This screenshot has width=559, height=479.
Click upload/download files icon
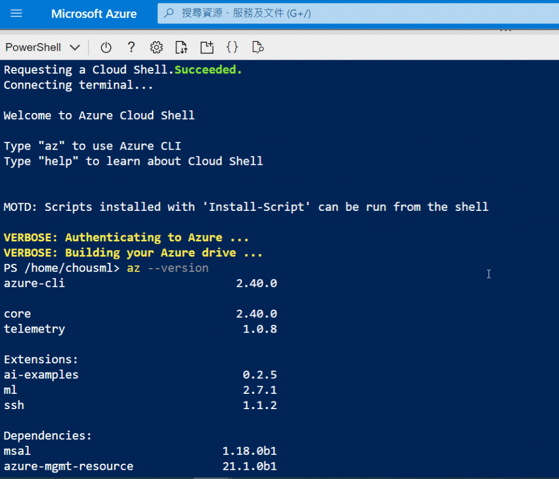[x=181, y=47]
